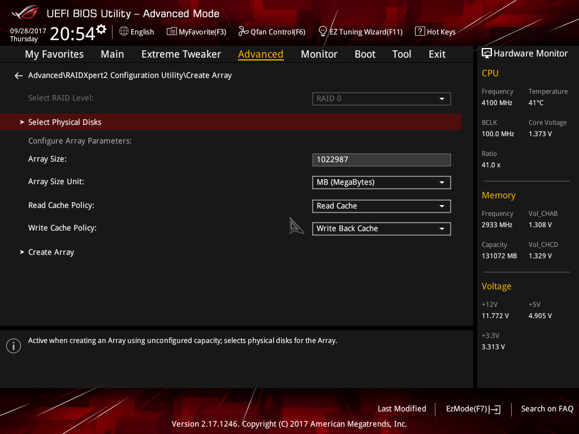
Task: Select the Advanced tab
Action: (261, 54)
